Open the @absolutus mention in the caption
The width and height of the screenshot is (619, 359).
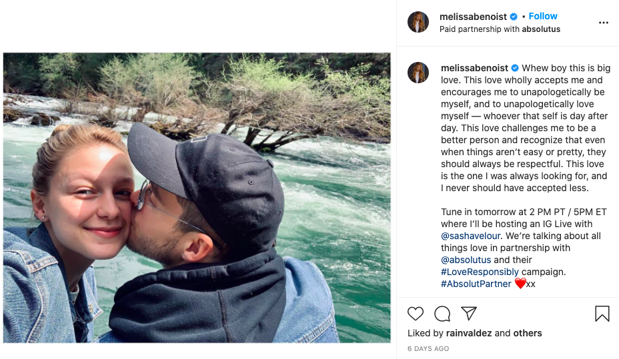[466, 260]
